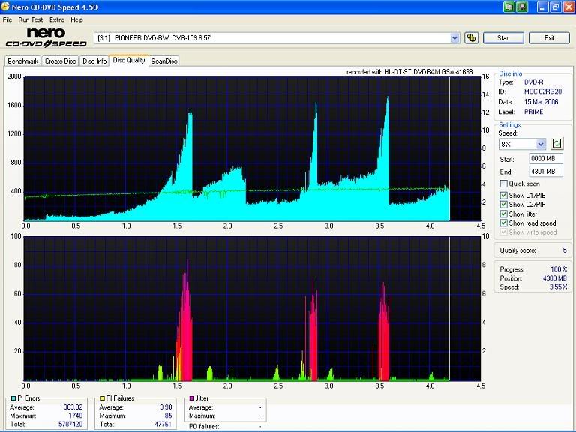Minimize the Nero CD-DVD Speed window
Screen dimensions: 576x432
click(542, 7)
